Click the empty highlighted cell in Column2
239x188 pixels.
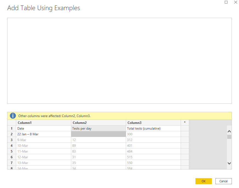[98, 134]
